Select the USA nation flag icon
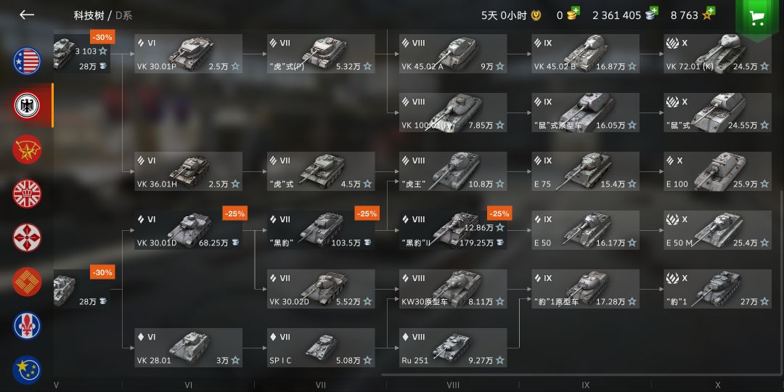Screen dimensions: 784x392 coord(27,61)
